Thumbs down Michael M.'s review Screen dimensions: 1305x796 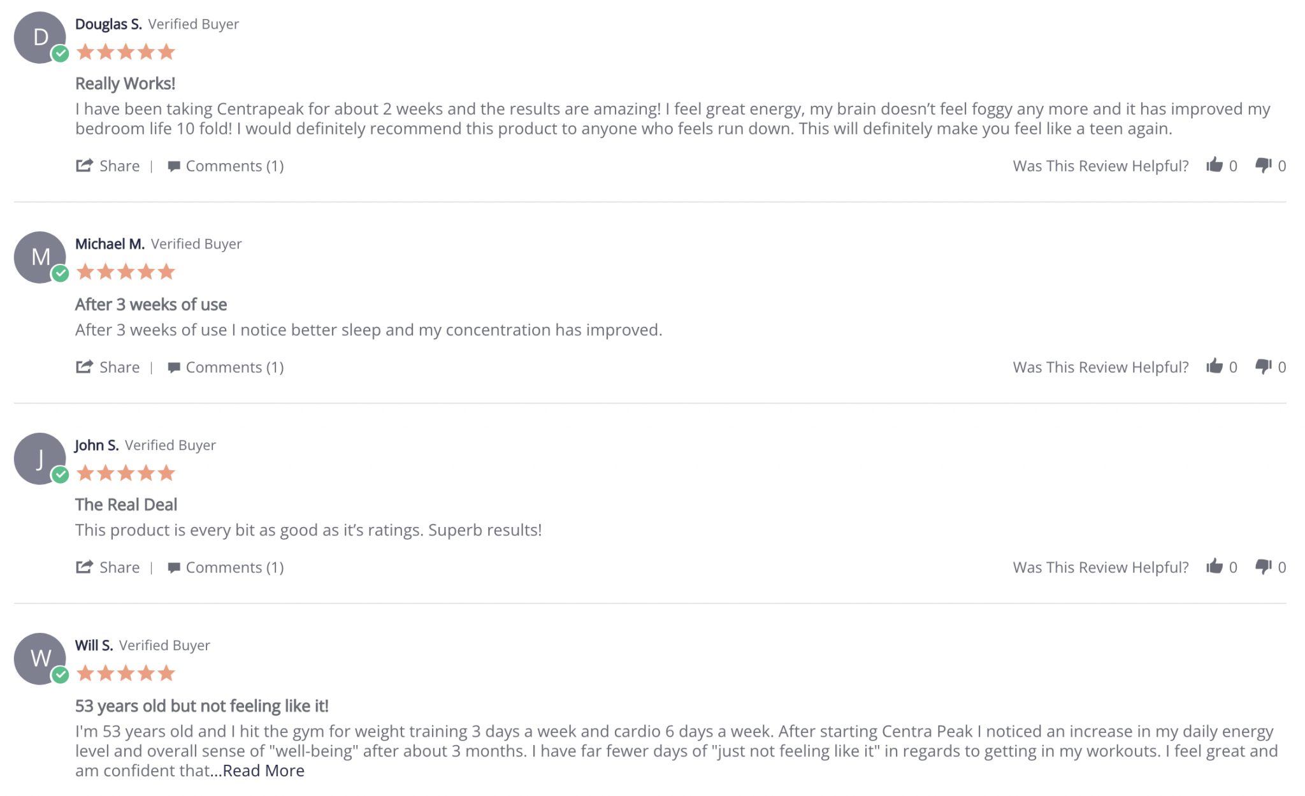(1263, 367)
